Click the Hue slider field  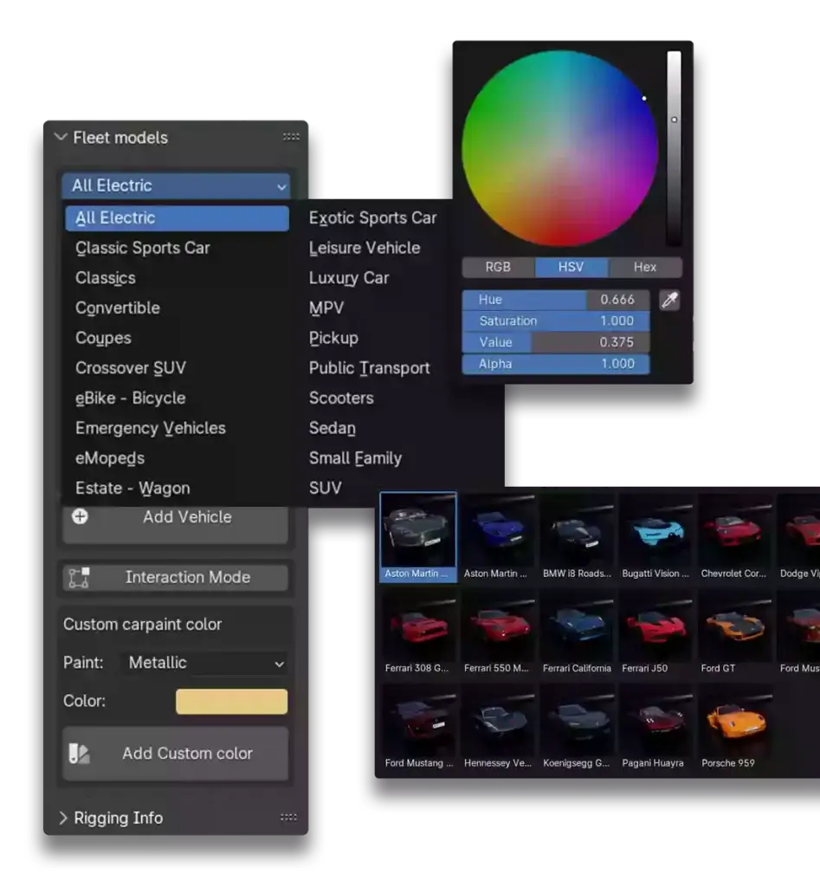coord(556,299)
